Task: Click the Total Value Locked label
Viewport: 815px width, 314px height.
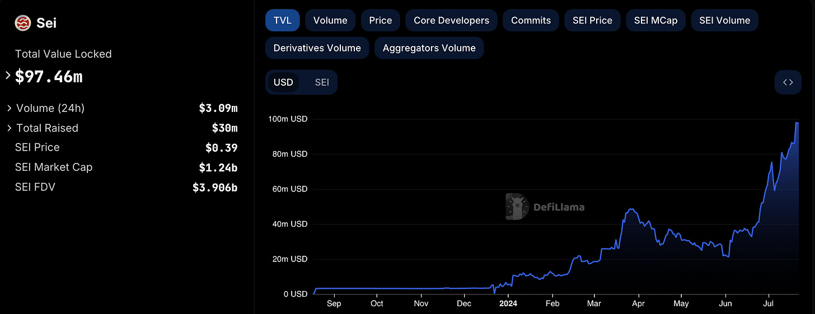Action: [x=63, y=54]
